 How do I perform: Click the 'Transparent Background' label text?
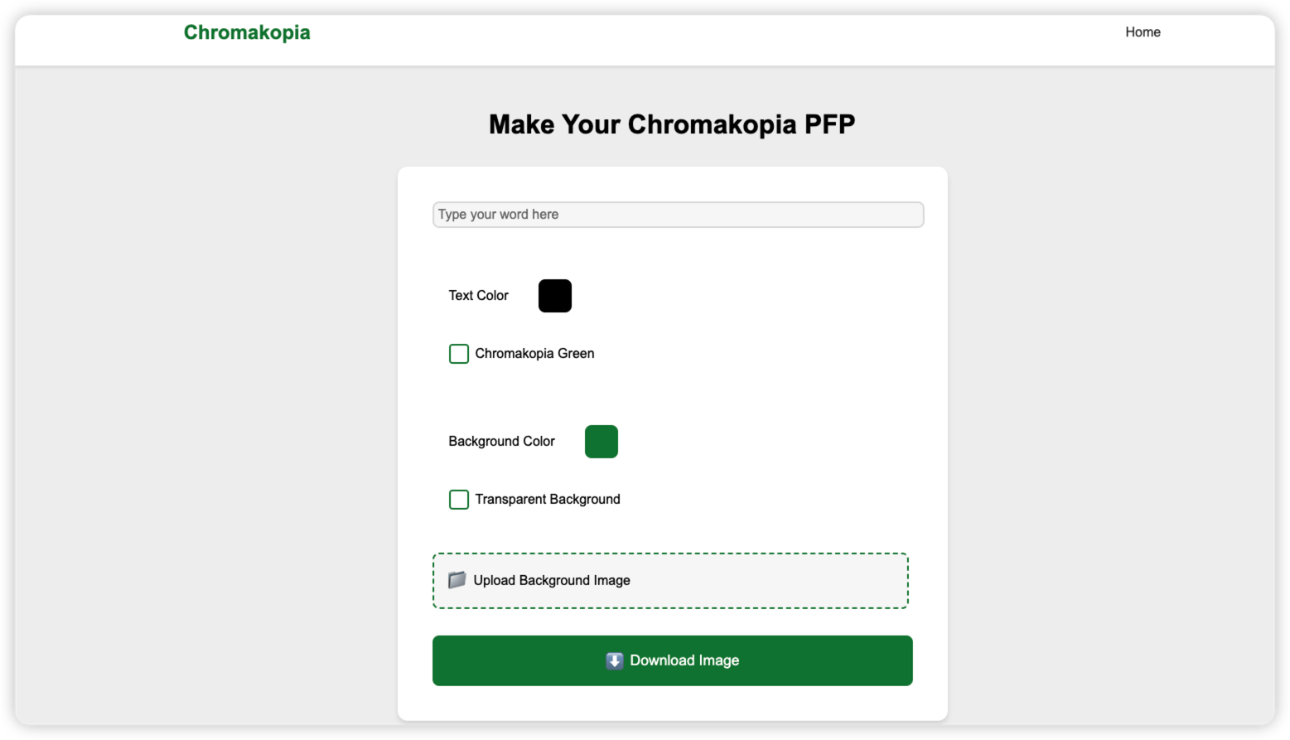click(x=548, y=500)
